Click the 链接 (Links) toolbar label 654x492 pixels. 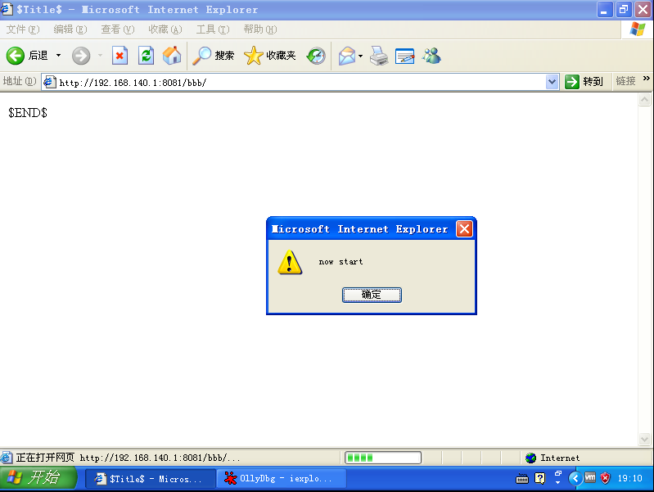pyautogui.click(x=625, y=81)
